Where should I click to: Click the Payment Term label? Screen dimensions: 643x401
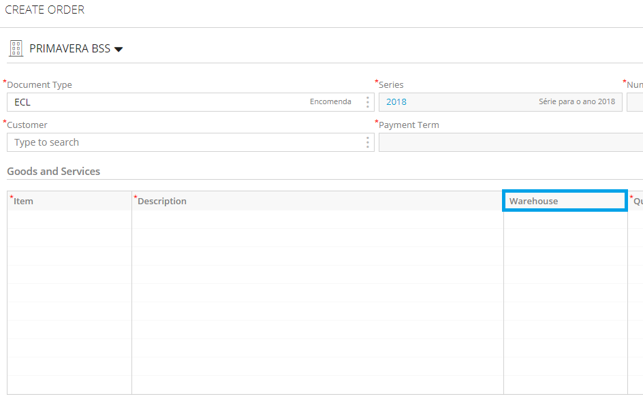(x=409, y=125)
